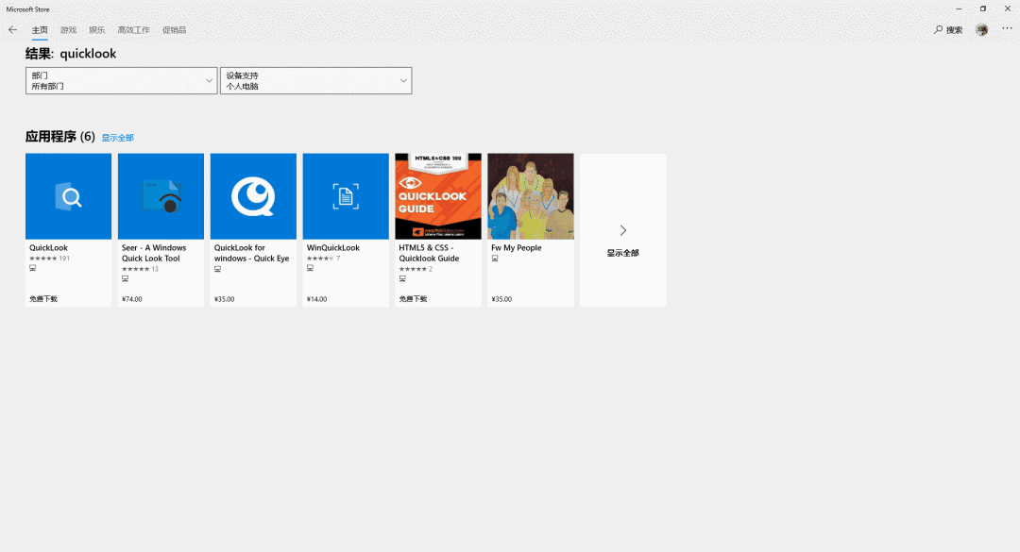Click the PC device icon under Fw My People
Screen dimensions: 1020x552
click(x=494, y=259)
